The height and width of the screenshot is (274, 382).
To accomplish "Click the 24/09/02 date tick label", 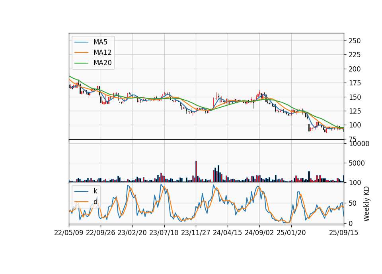I will tap(259, 233).
